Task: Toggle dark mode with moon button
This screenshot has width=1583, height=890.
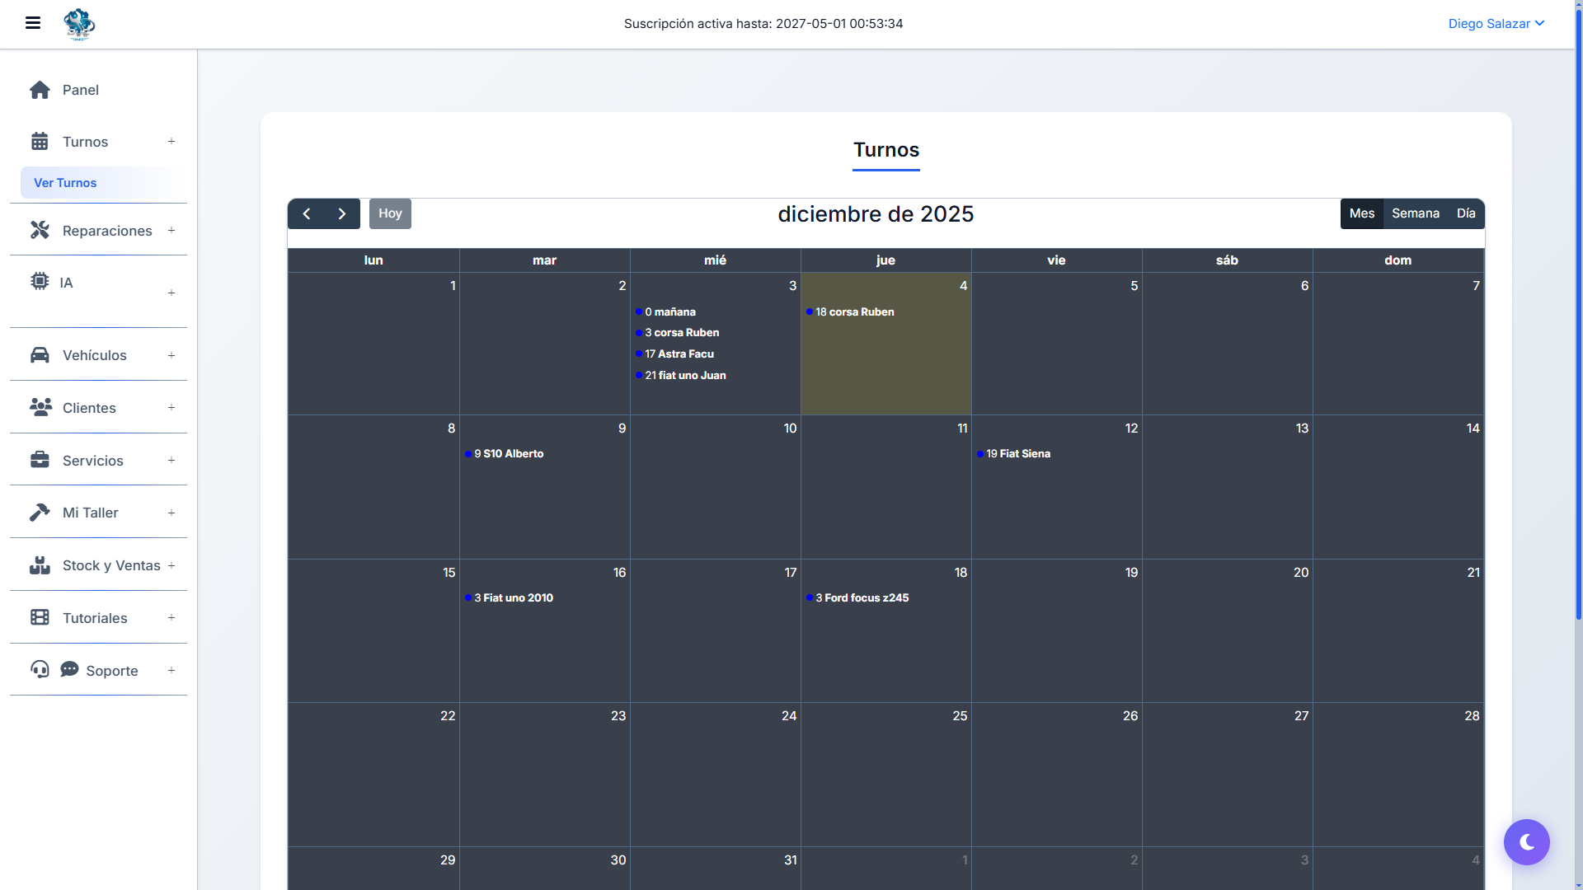Action: coord(1526,842)
